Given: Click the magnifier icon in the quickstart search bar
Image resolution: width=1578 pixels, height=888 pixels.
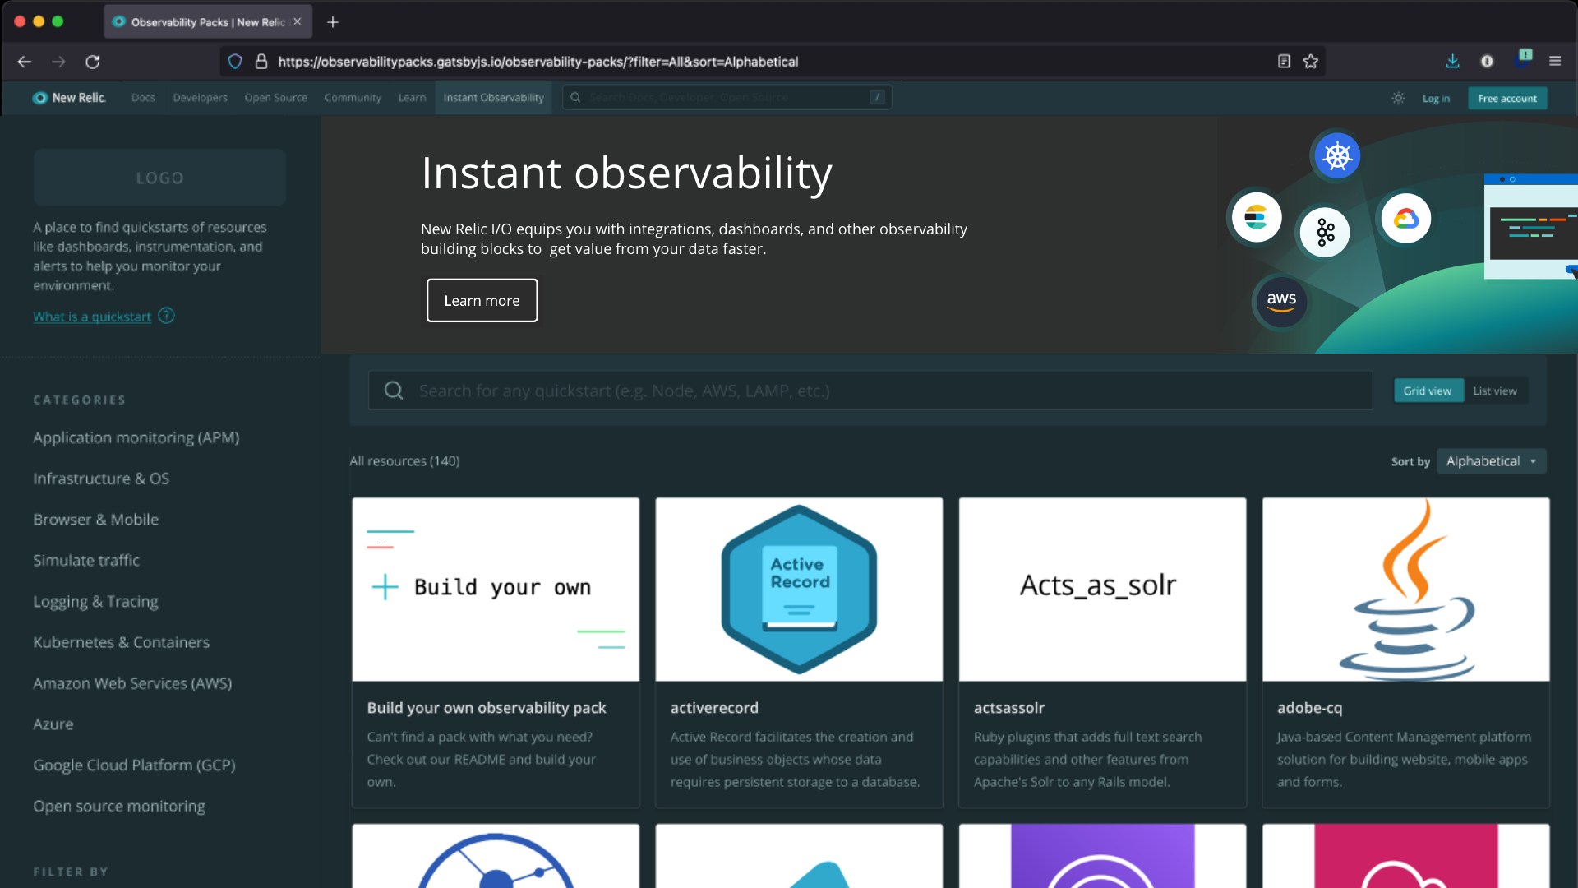Looking at the screenshot, I should click(394, 391).
